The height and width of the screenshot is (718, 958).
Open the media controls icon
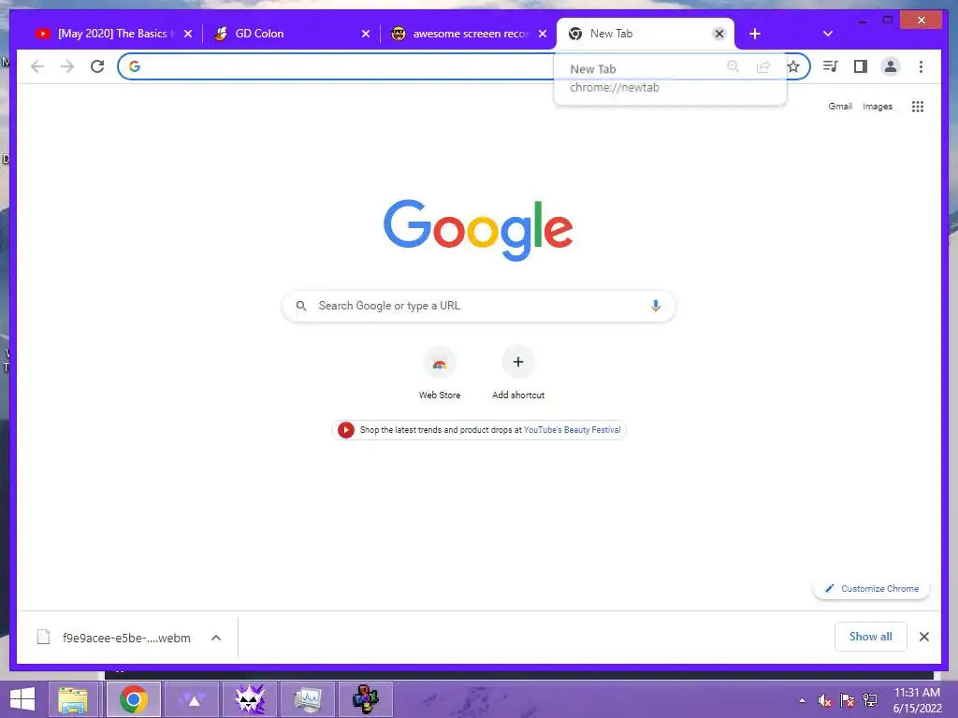(x=831, y=66)
